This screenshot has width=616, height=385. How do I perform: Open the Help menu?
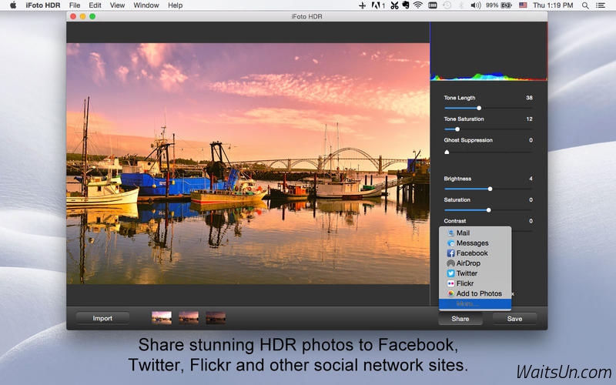[x=176, y=5]
